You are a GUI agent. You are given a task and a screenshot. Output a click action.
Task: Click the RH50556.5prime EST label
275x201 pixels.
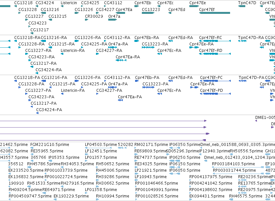pos(247,151)
